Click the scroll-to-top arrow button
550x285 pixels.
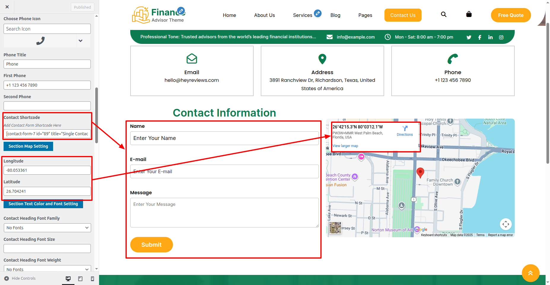[530, 273]
